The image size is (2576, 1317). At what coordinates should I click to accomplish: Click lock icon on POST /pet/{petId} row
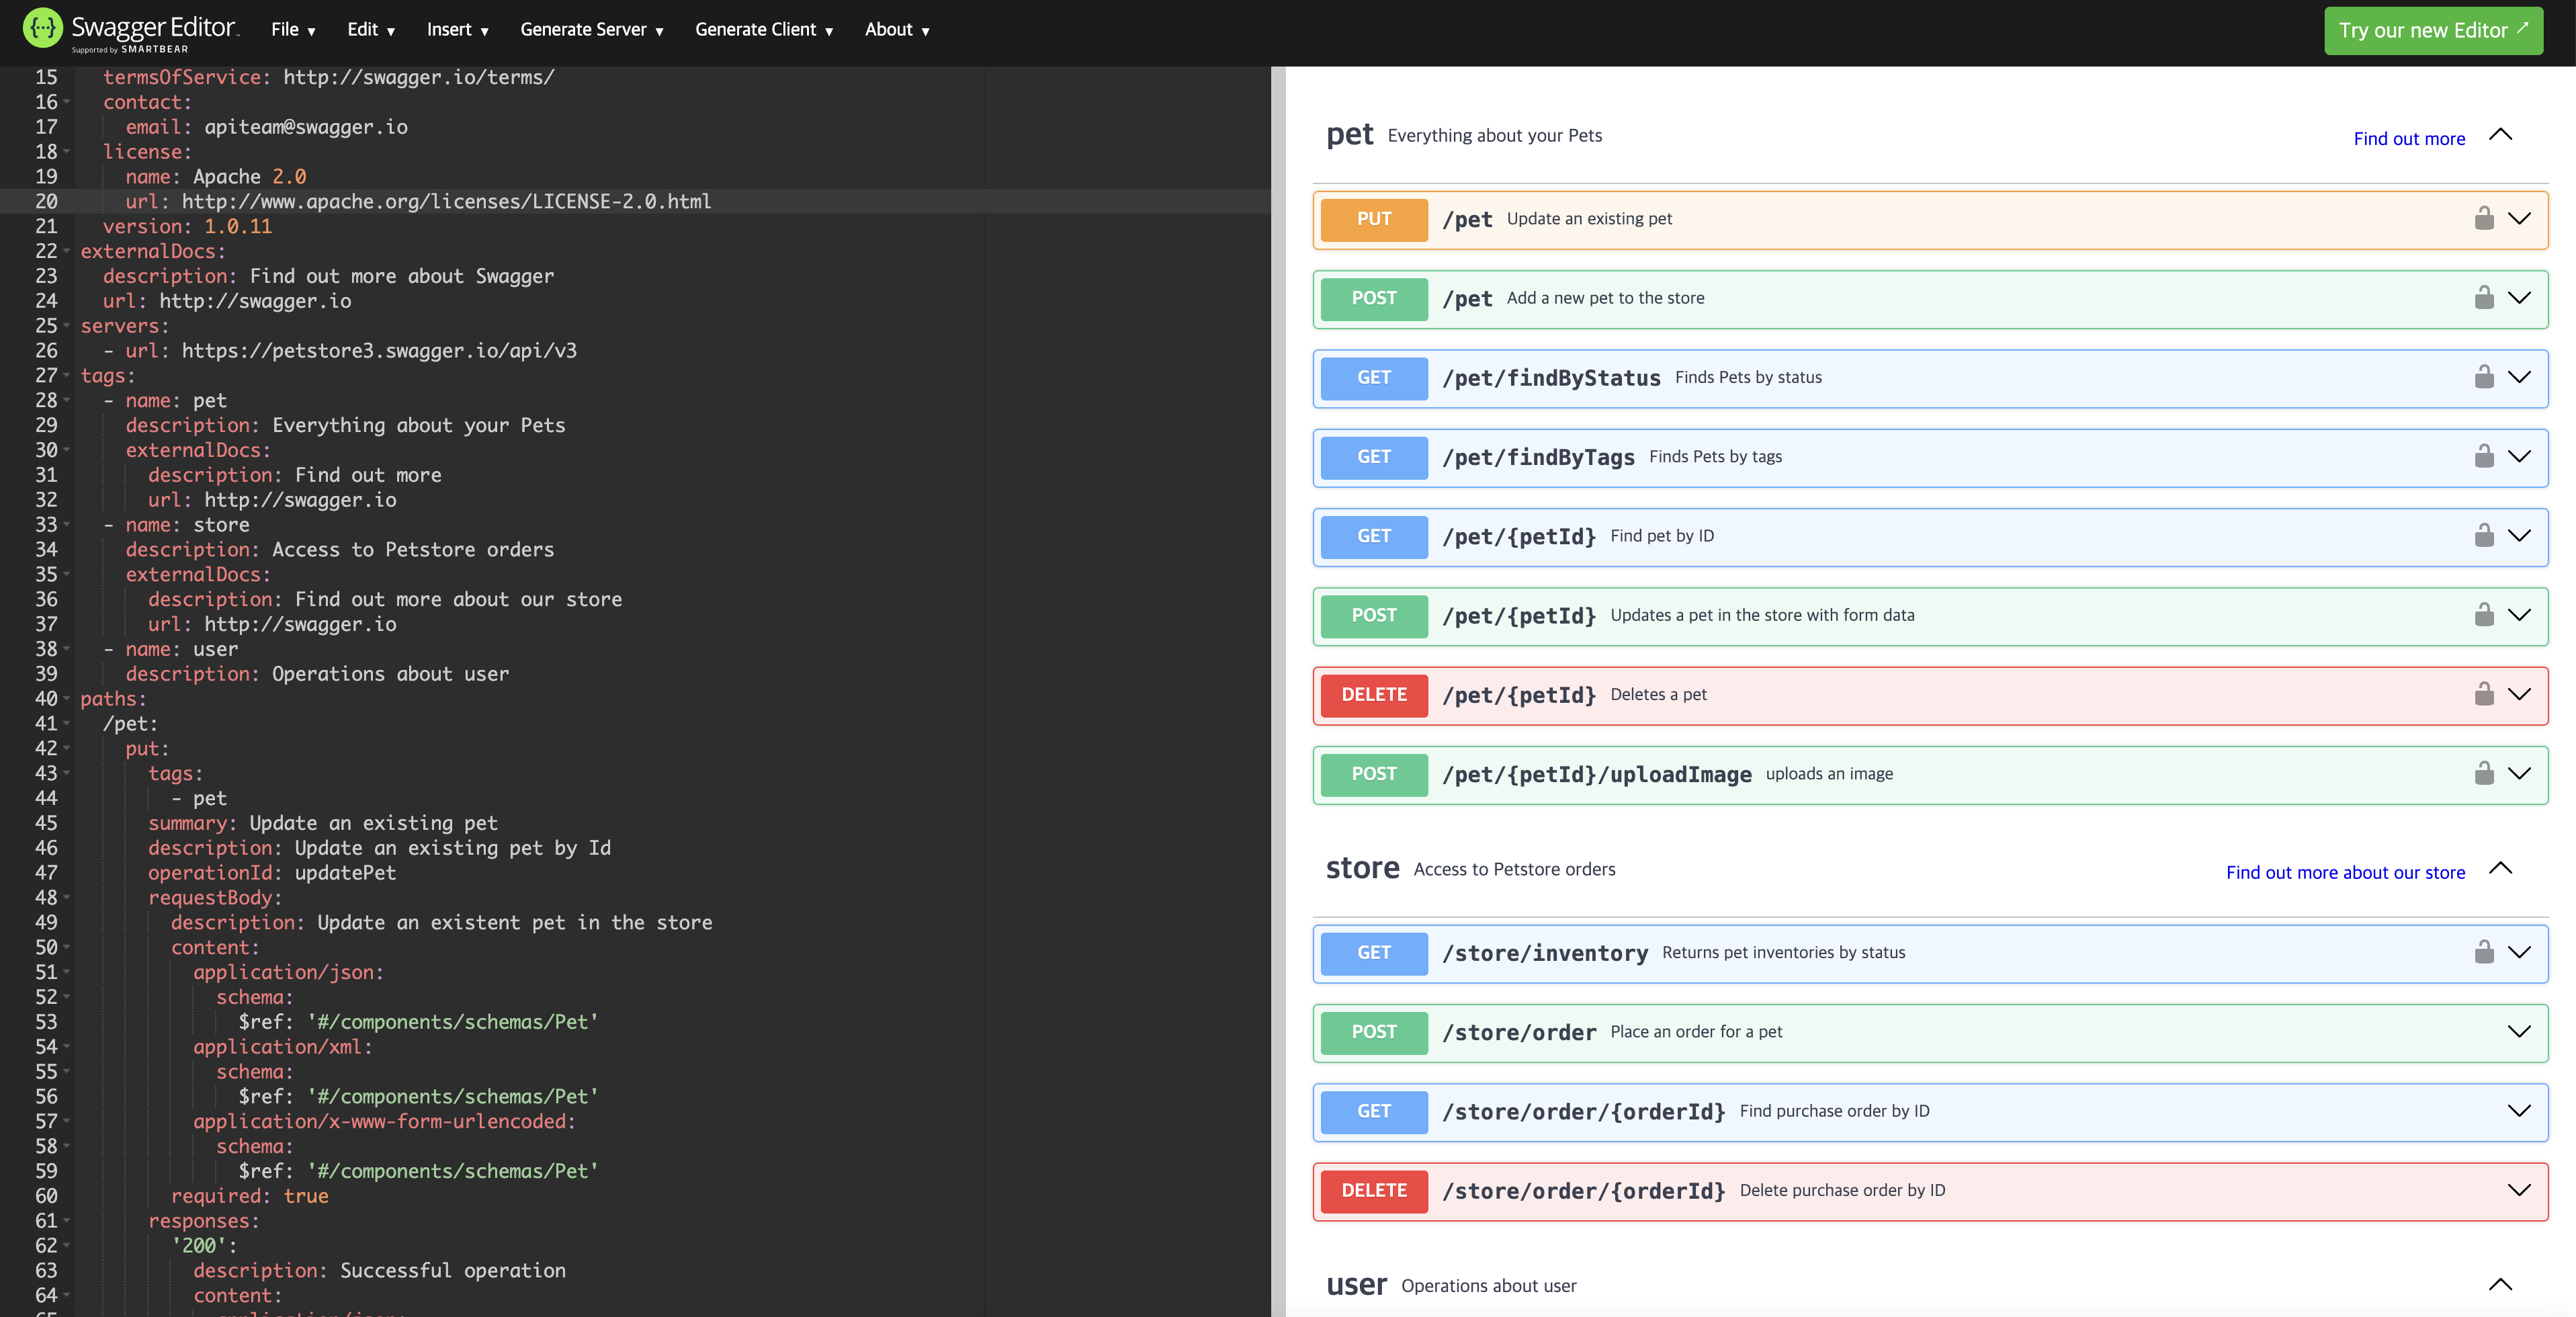[x=2484, y=614]
